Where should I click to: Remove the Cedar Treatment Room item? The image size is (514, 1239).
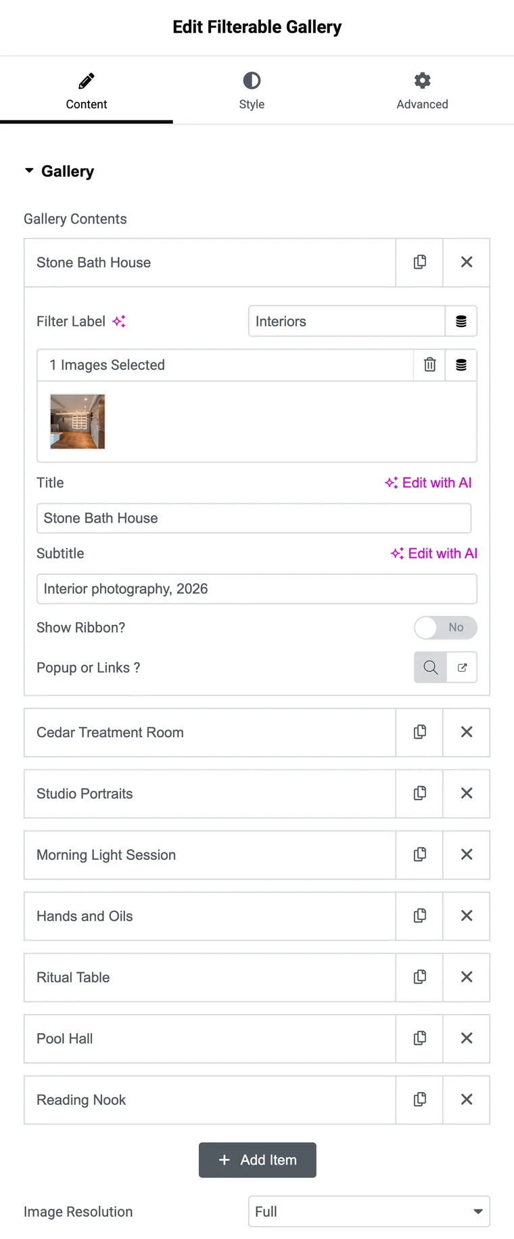(467, 732)
